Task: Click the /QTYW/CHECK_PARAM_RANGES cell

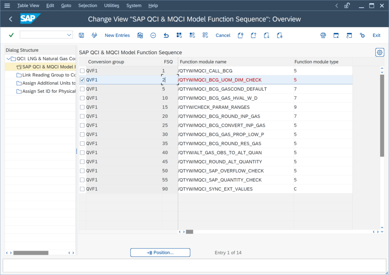Action: click(236, 107)
